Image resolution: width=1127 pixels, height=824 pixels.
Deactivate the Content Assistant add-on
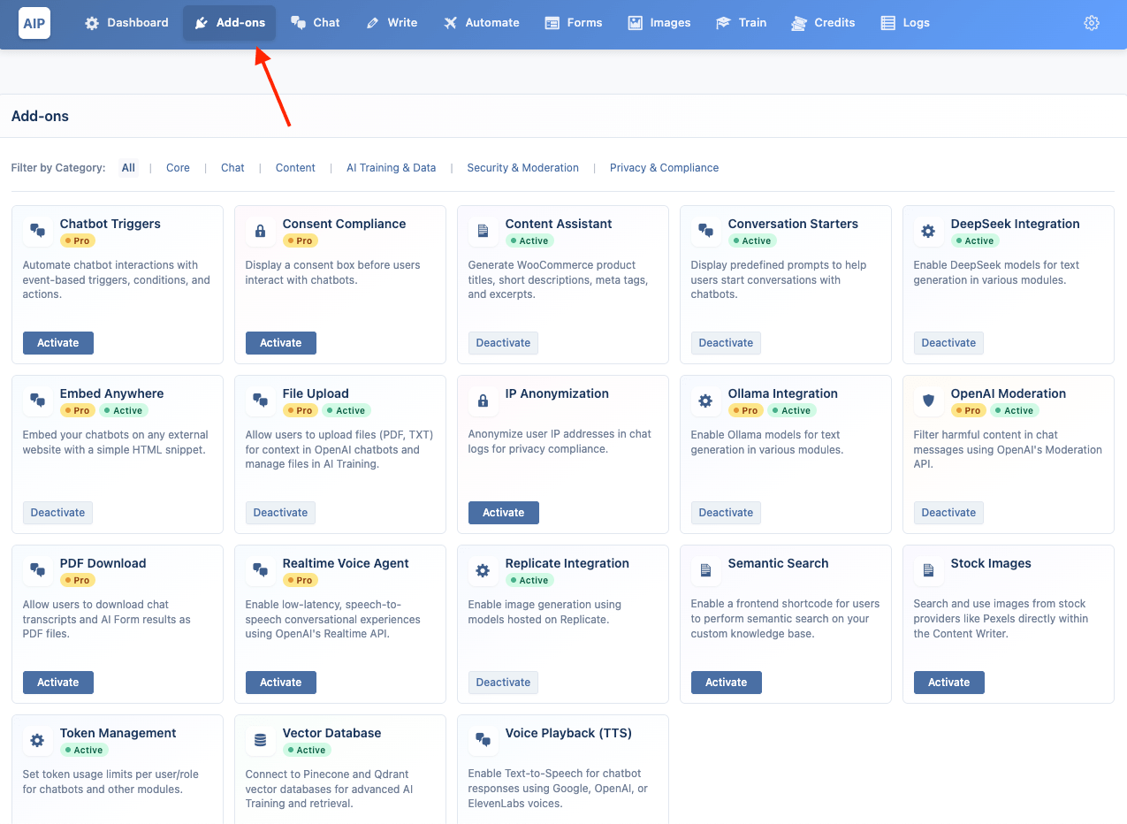[x=503, y=343]
